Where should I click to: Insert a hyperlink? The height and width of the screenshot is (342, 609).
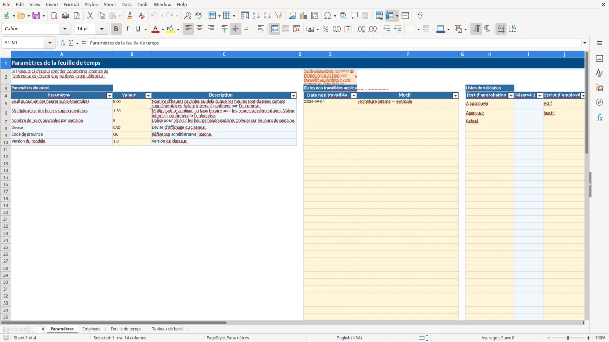click(343, 16)
